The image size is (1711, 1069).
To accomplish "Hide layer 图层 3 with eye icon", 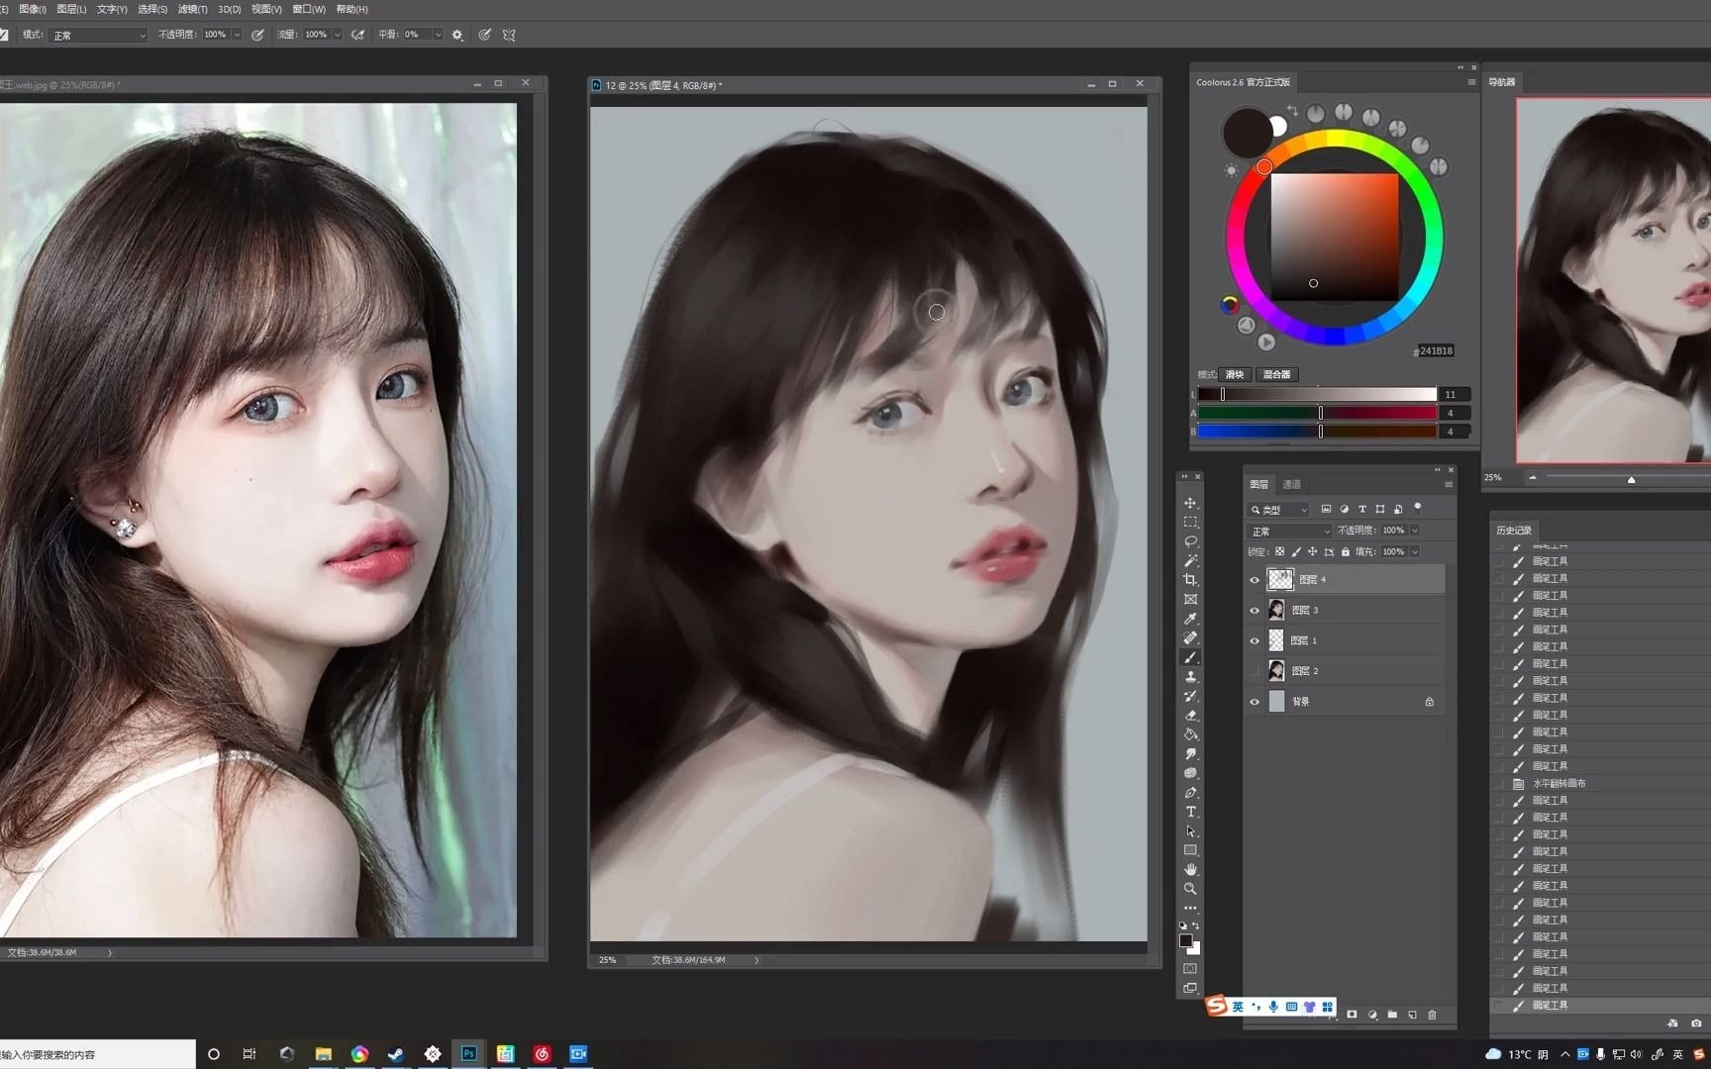I will tap(1255, 611).
